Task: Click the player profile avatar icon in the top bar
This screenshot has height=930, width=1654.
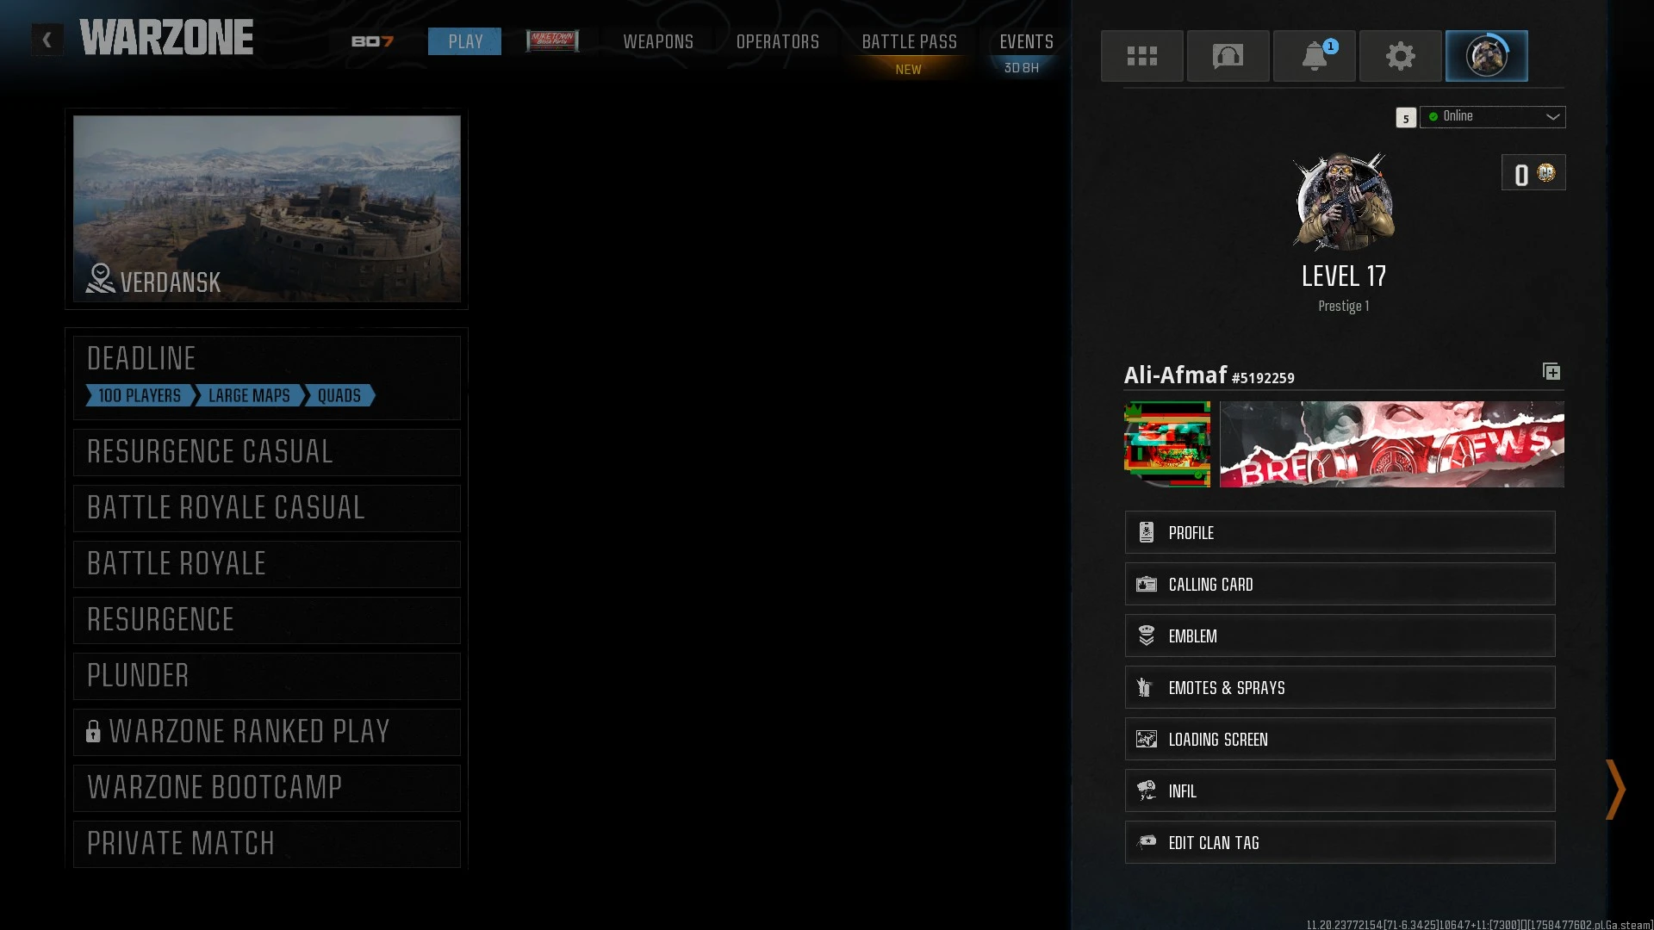Action: point(1486,56)
